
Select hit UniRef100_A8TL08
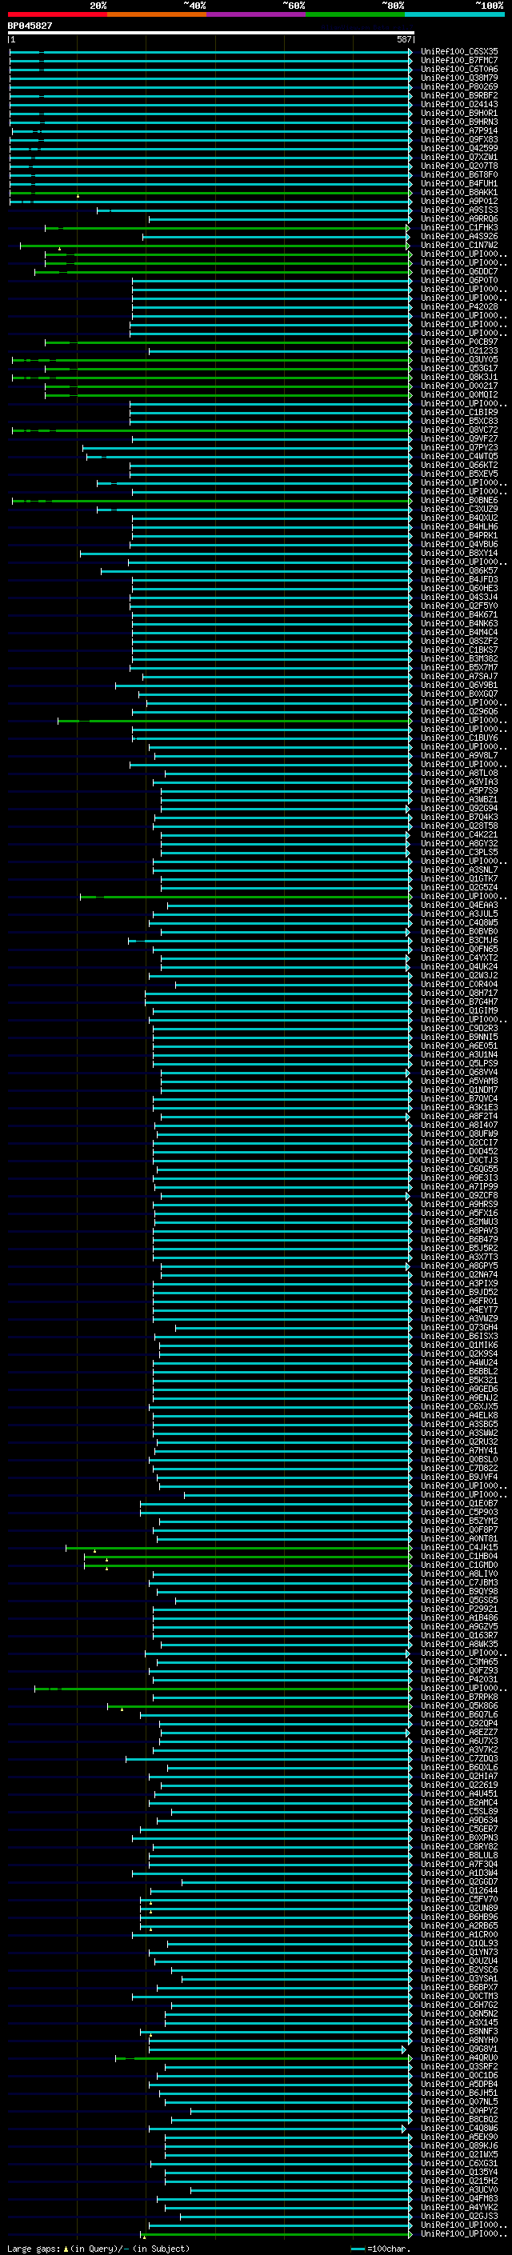click(x=459, y=773)
